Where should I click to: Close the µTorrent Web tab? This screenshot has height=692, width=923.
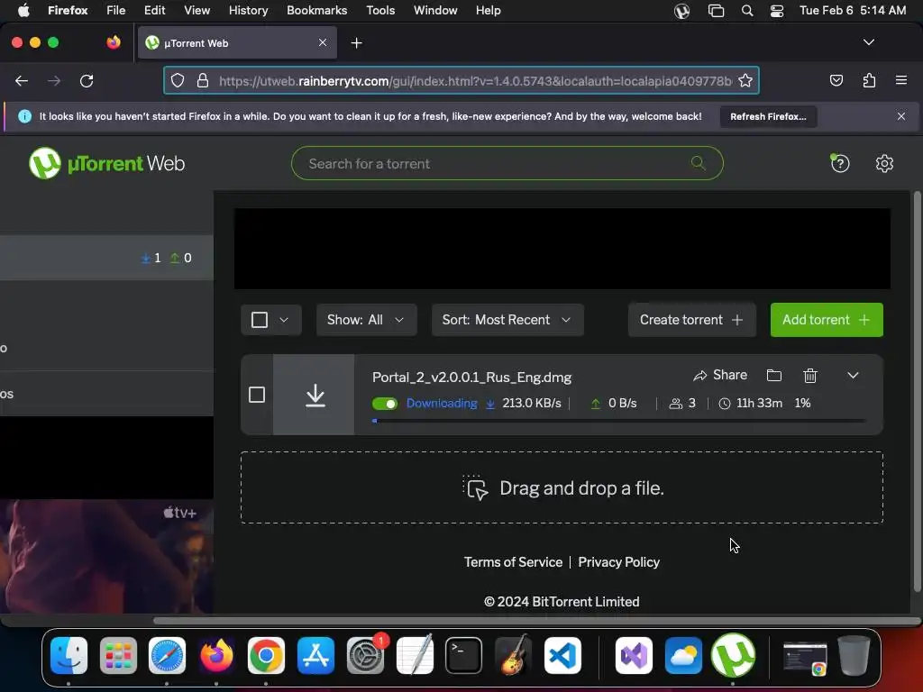click(323, 43)
